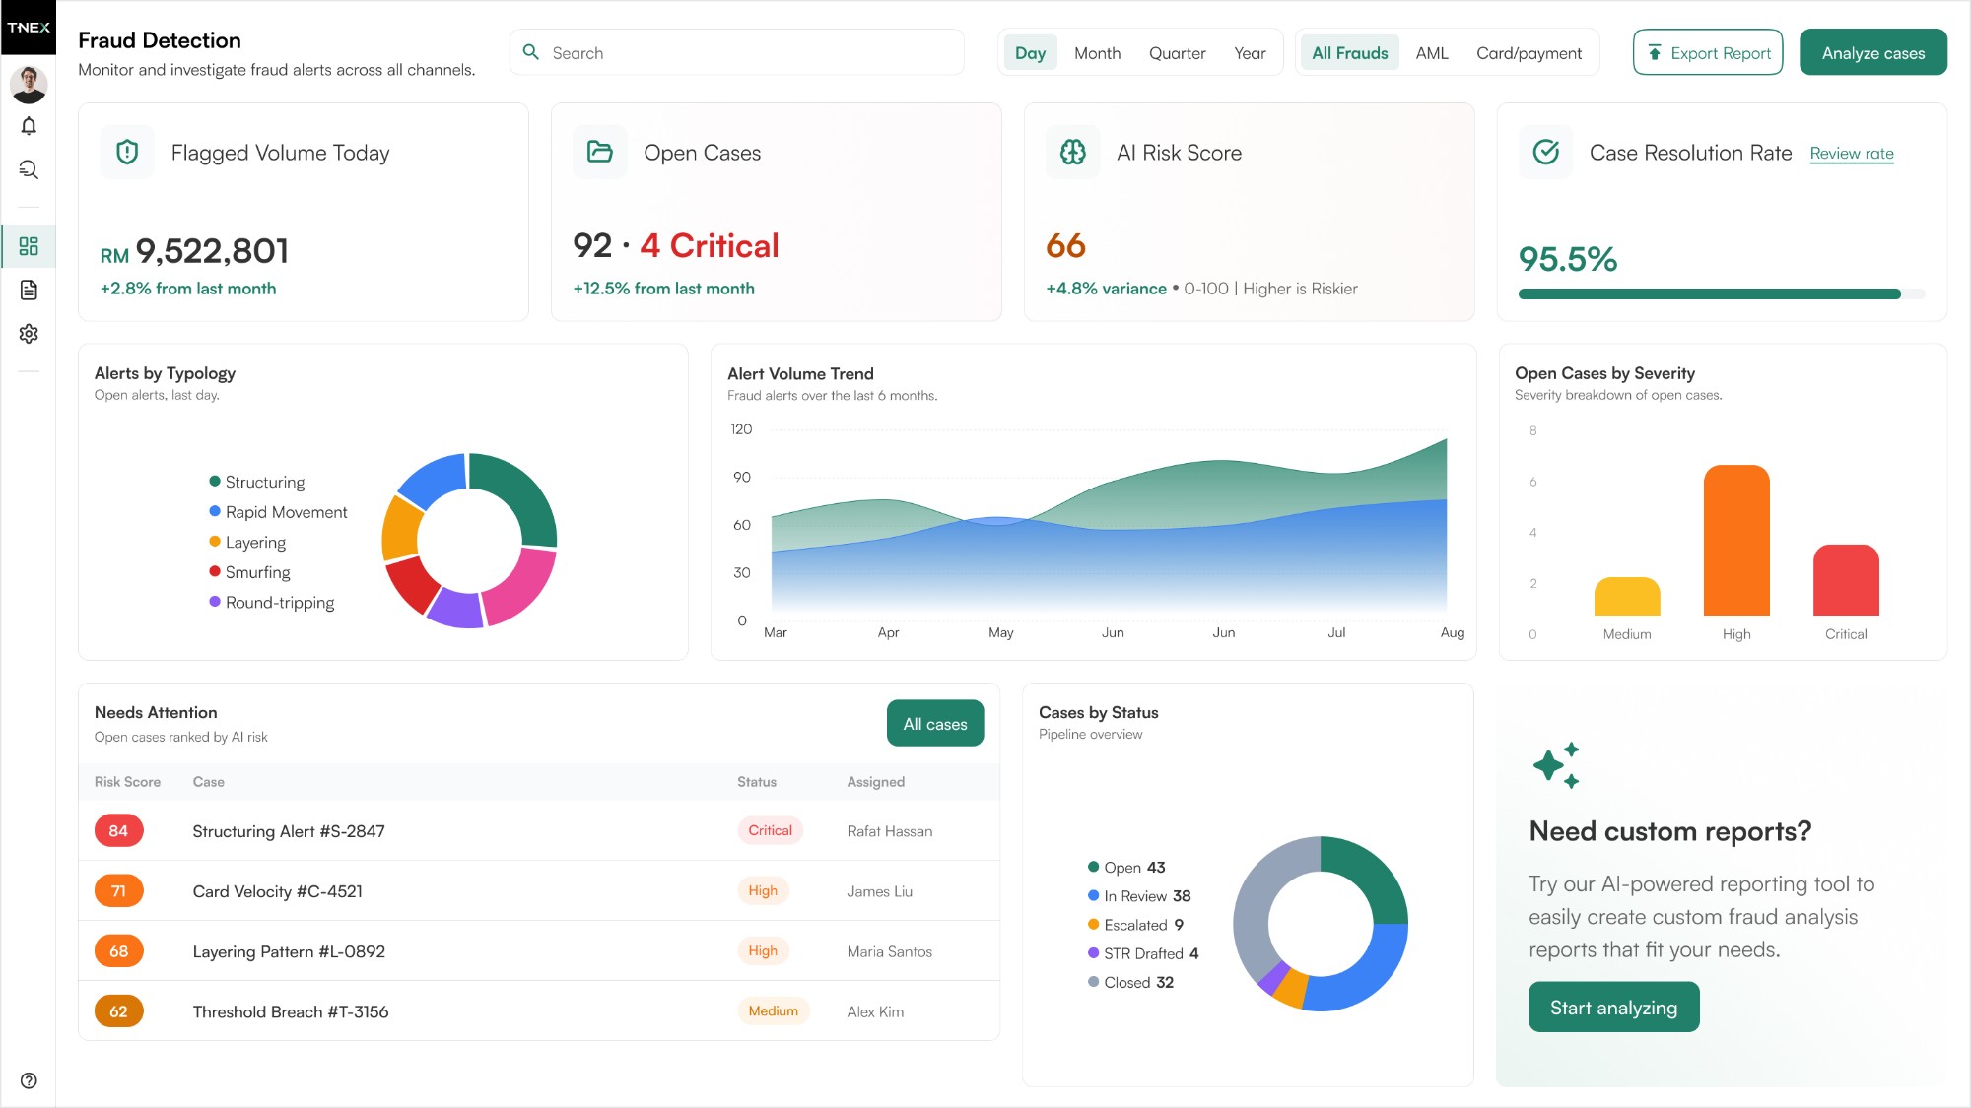Switch the period to Year
The image size is (1971, 1108).
1250,53
